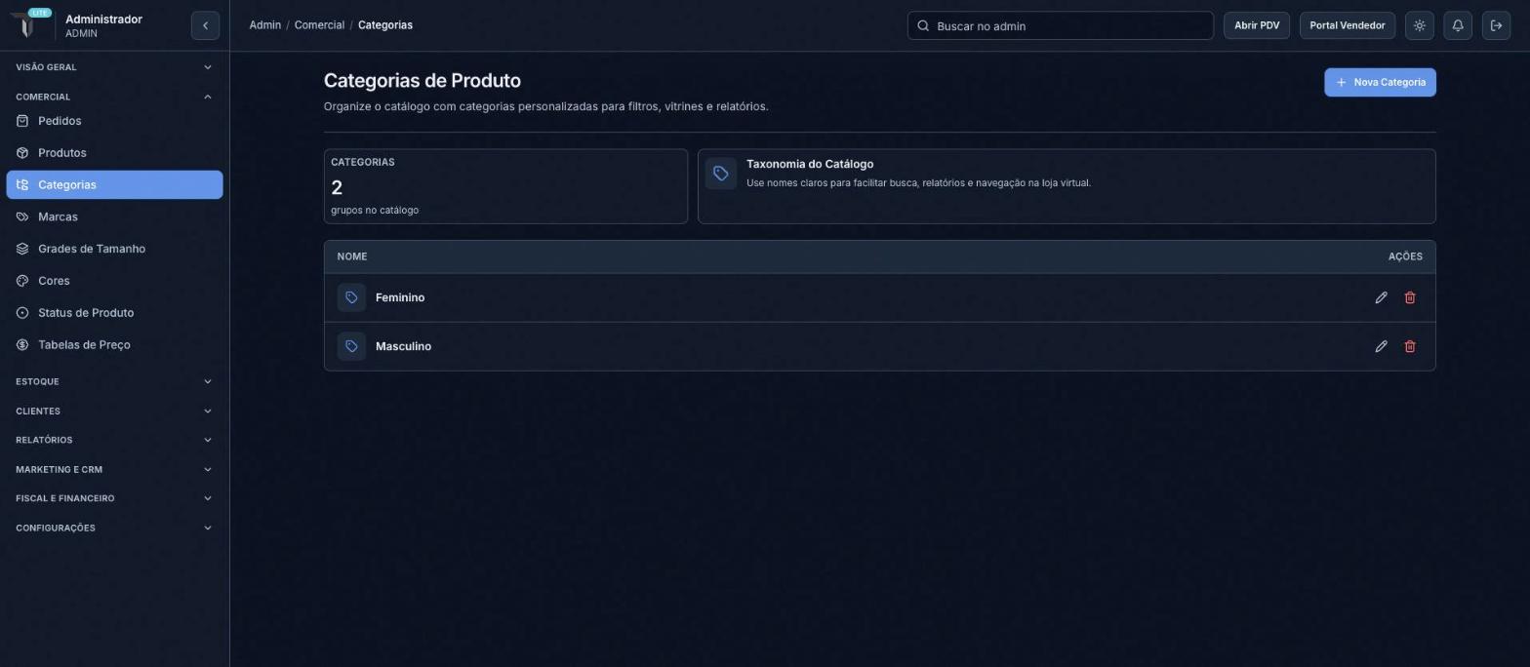Go to Status de Produto
Image resolution: width=1530 pixels, height=667 pixels.
coord(114,313)
